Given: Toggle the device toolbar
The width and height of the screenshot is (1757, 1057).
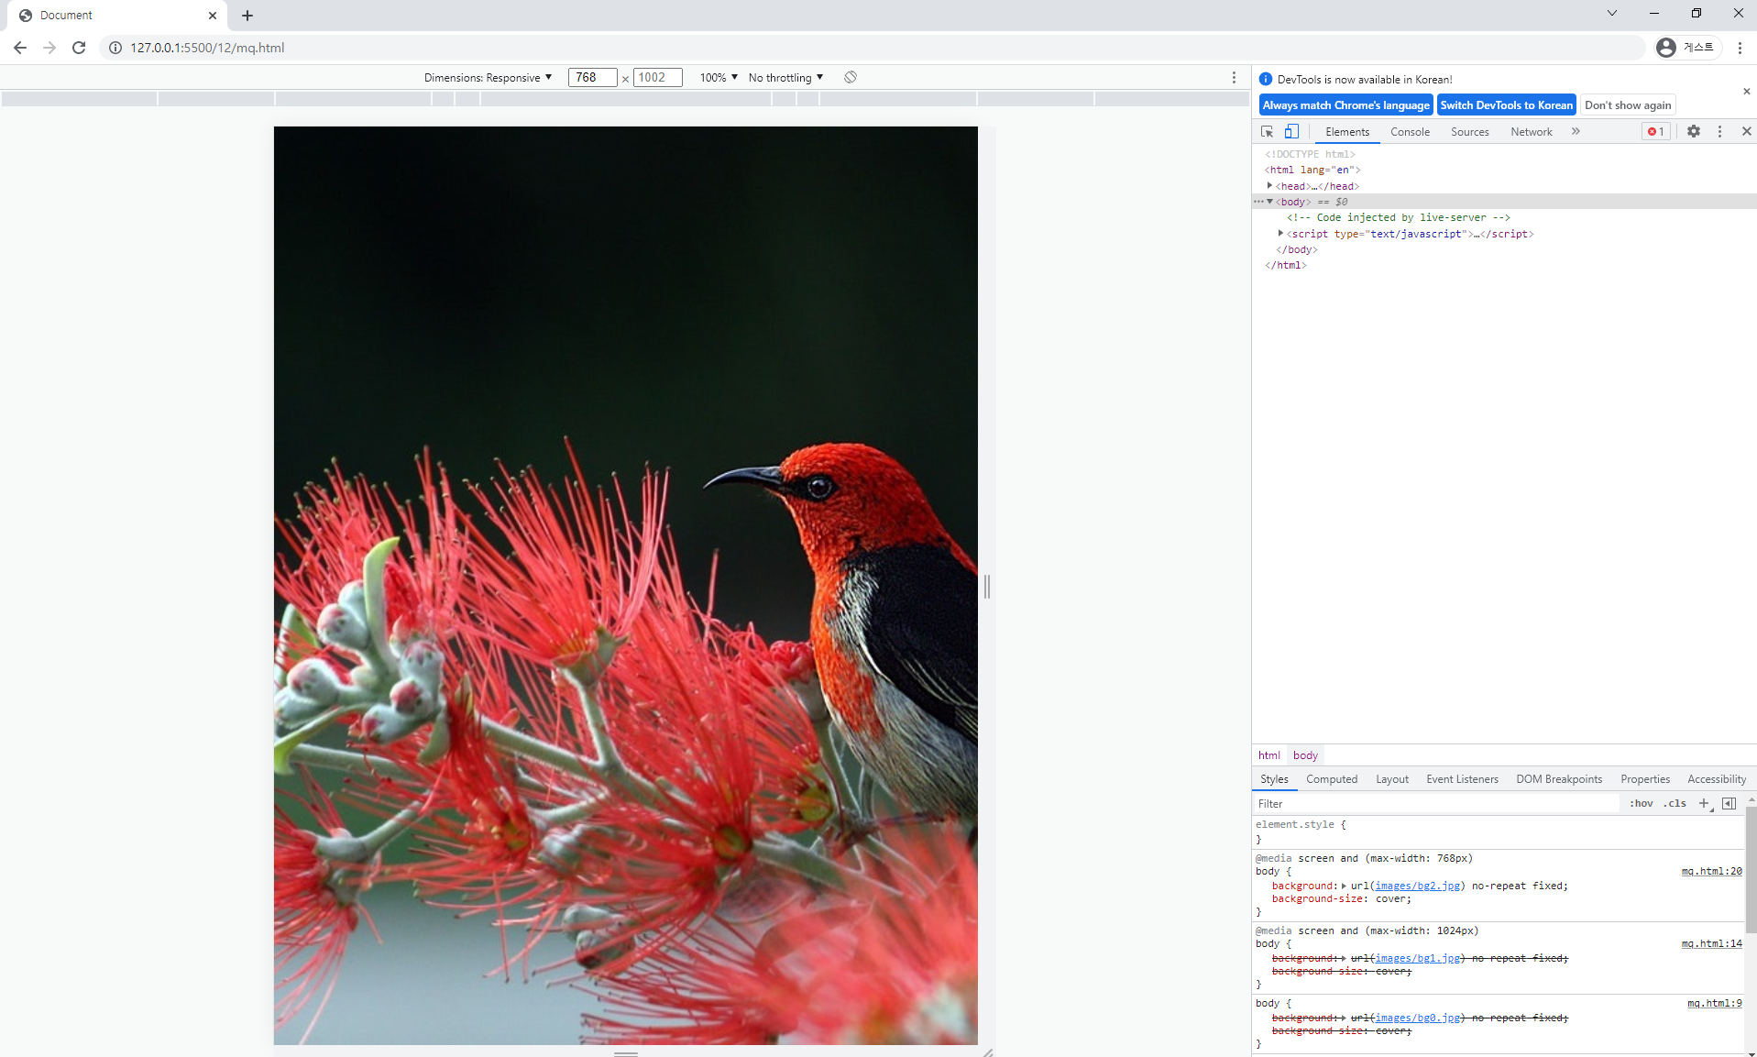Looking at the screenshot, I should click(x=1292, y=131).
